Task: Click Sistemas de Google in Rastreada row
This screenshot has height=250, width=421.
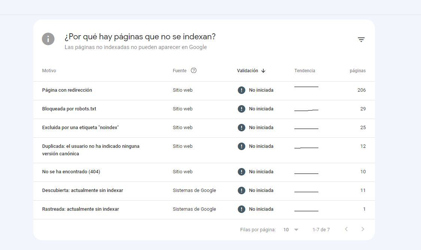Action: point(194,209)
